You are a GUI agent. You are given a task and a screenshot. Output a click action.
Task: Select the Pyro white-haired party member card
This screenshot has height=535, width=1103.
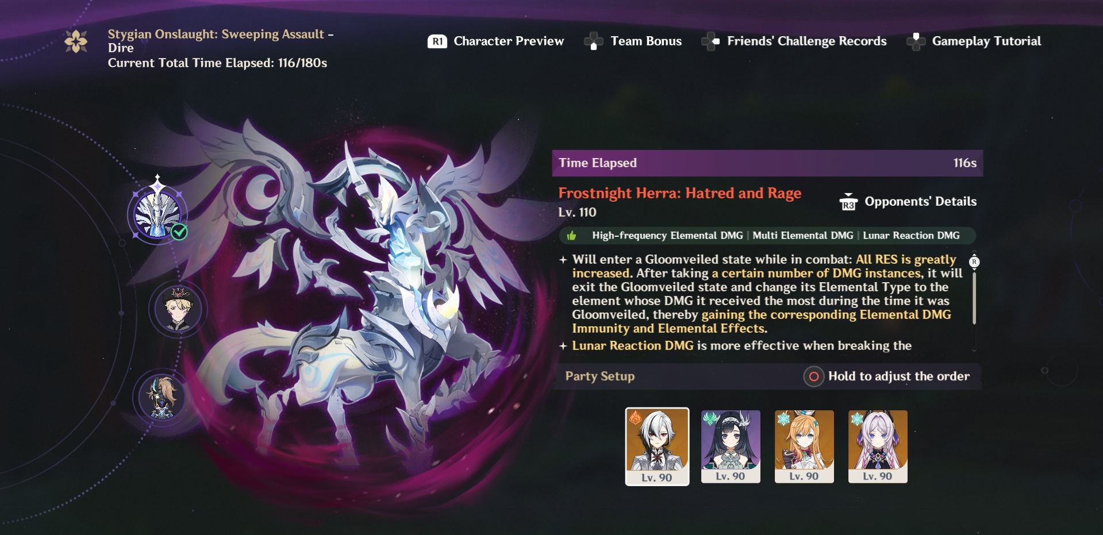pos(657,447)
